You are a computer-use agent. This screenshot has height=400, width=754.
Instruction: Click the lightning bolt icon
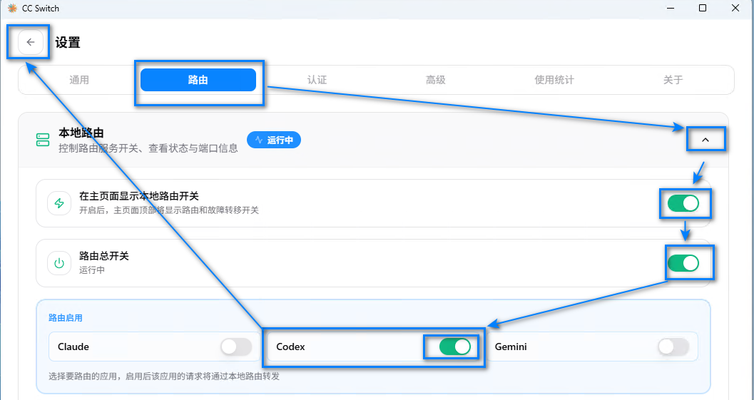point(59,203)
